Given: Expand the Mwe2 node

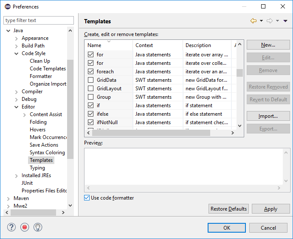Looking at the screenshot, I should 8,206.
